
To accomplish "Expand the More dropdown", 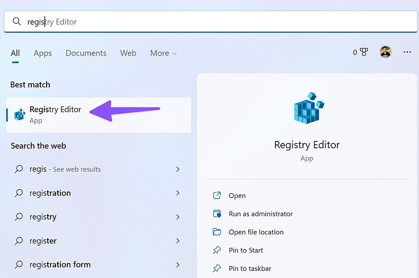I will click(x=163, y=53).
